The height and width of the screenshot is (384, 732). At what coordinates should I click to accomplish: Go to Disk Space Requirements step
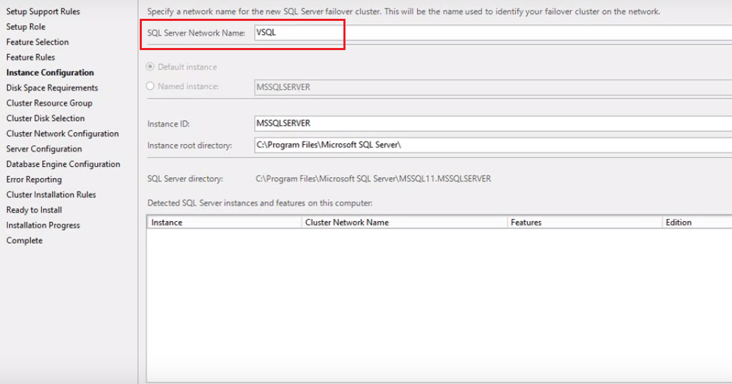52,88
